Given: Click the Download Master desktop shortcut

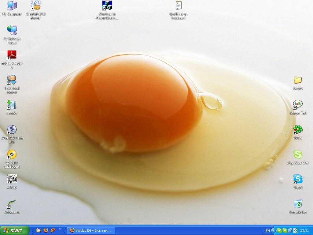Looking at the screenshot, I should point(12,80).
